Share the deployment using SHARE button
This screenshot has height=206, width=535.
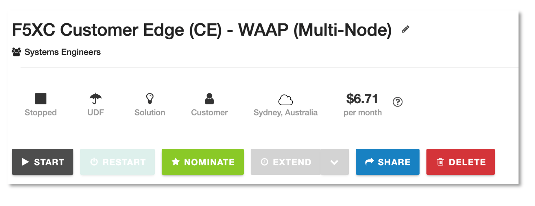pos(388,162)
